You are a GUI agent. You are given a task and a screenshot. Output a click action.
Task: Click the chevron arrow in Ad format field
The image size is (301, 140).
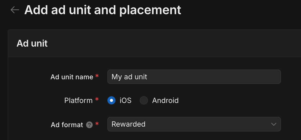coord(274,124)
